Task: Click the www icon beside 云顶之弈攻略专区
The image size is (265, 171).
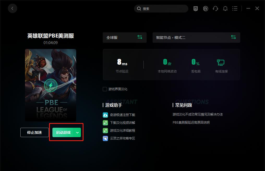Action: point(105,138)
